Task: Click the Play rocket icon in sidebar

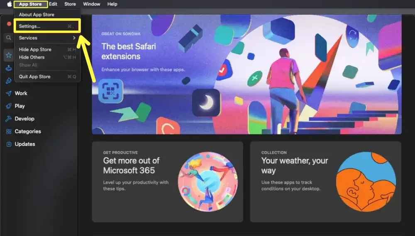Action: click(8, 106)
